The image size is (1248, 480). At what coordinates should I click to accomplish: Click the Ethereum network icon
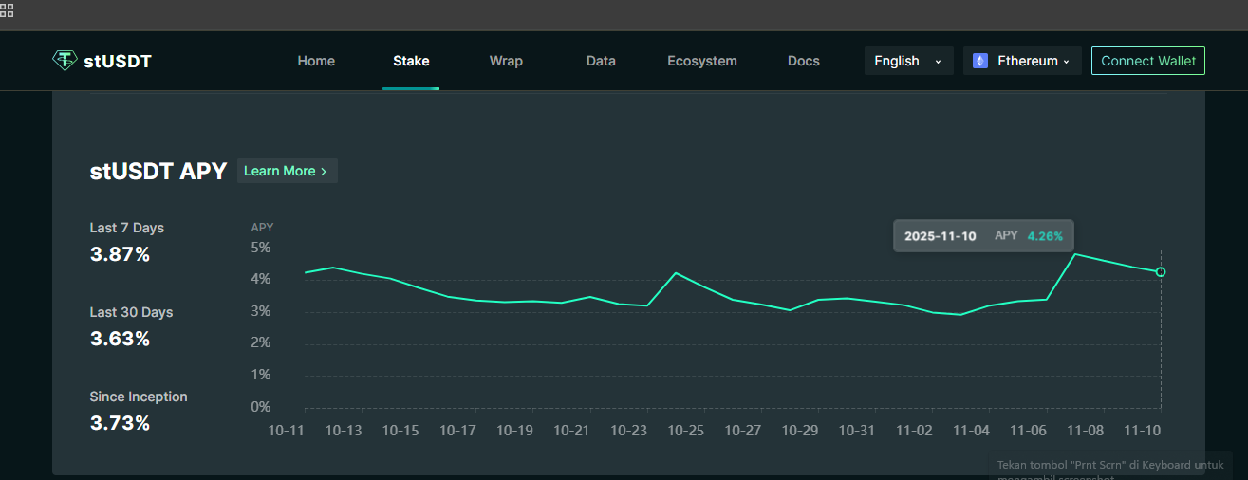point(980,61)
